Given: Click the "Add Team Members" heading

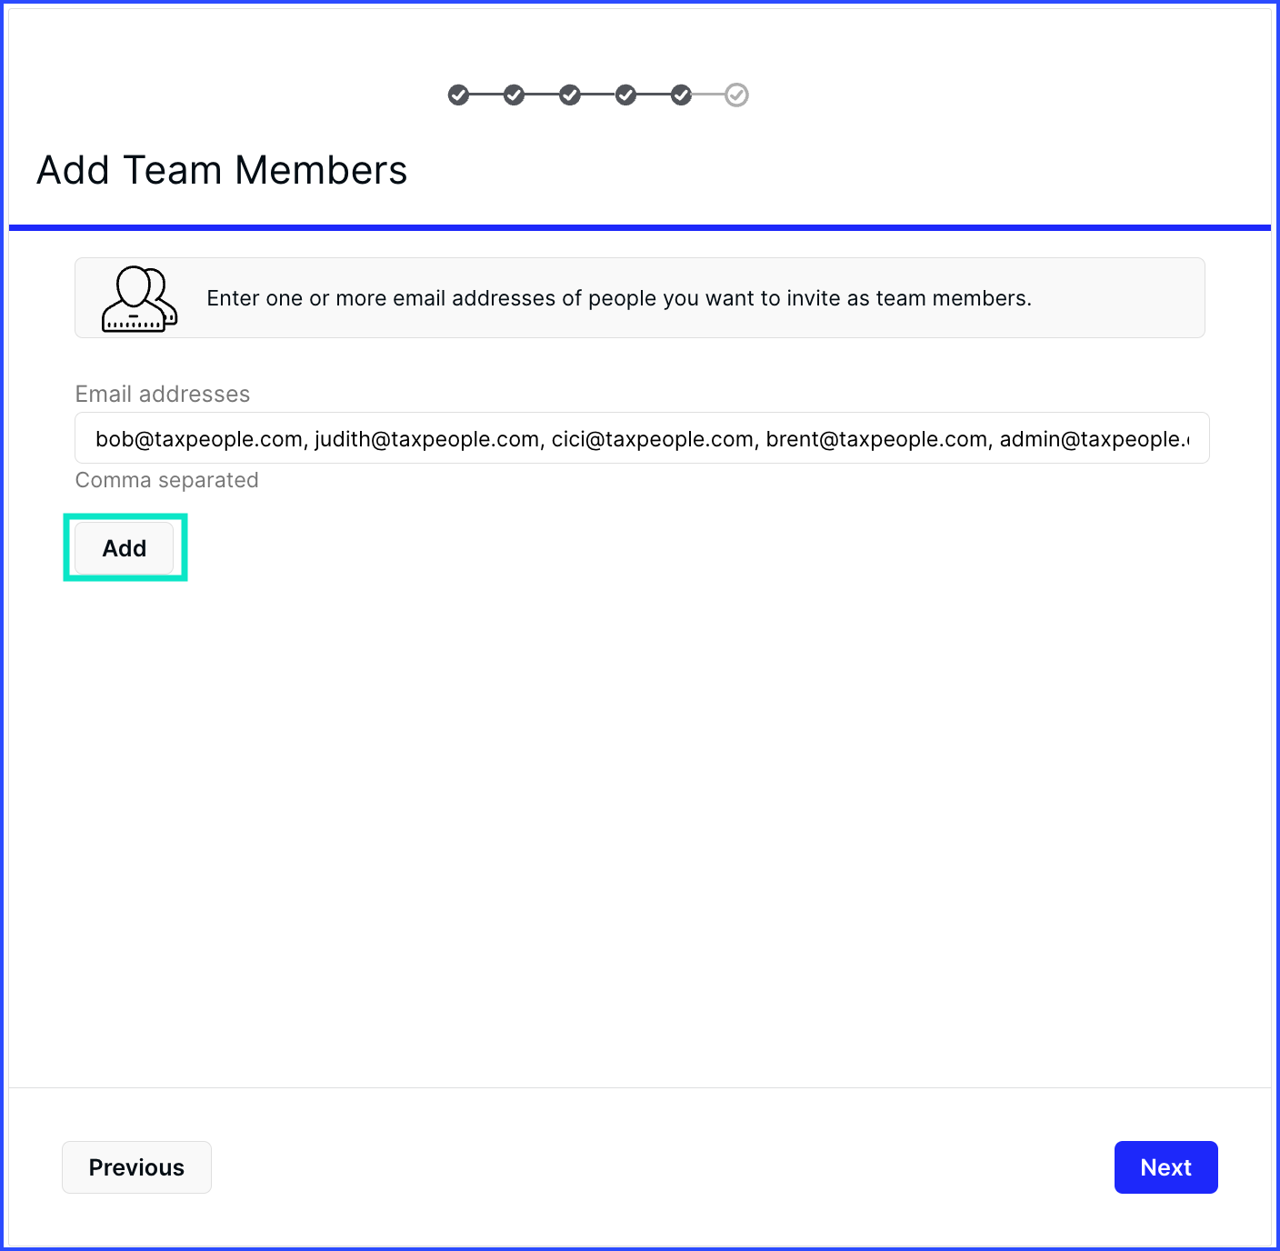Looking at the screenshot, I should click(x=222, y=170).
